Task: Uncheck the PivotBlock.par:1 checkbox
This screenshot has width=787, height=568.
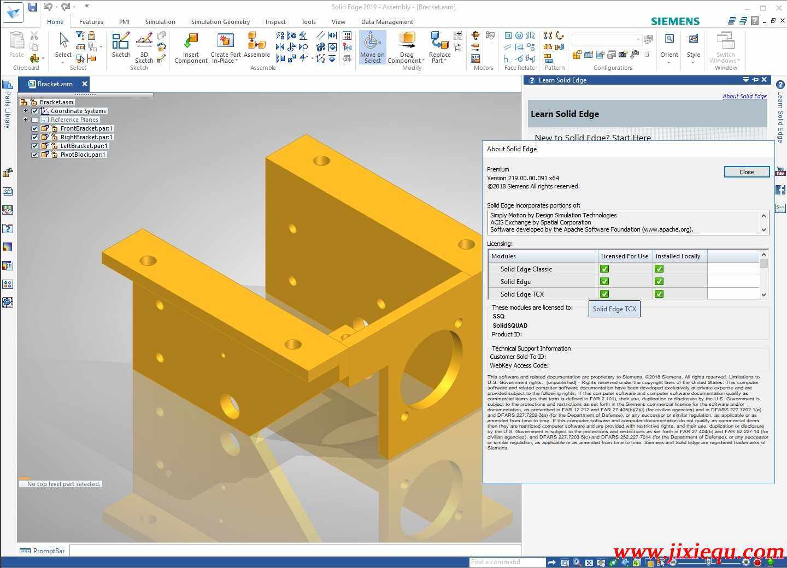Action: click(34, 155)
